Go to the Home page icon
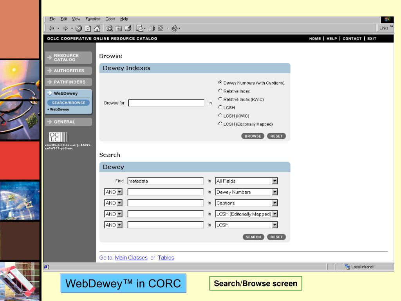This screenshot has height=301, width=401. click(97, 28)
